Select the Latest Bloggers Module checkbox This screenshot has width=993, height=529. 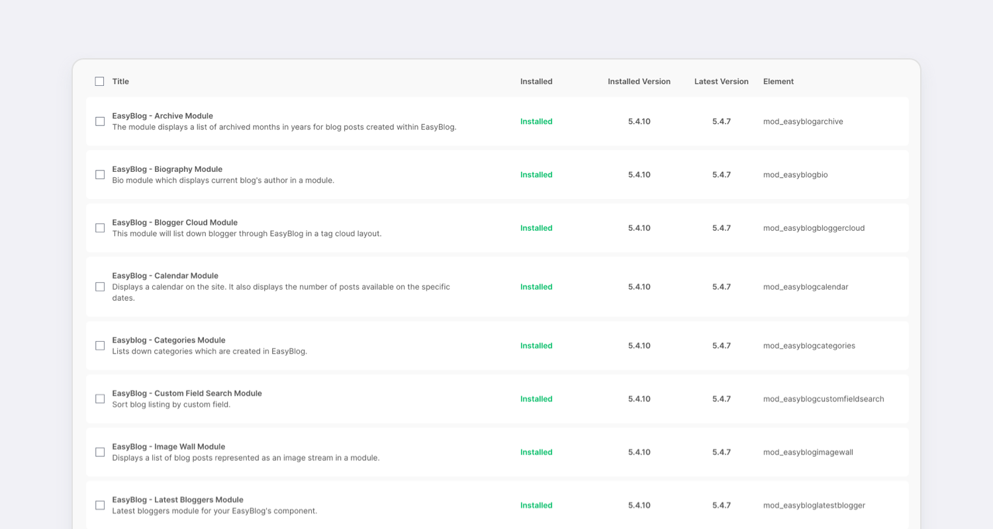(x=100, y=505)
